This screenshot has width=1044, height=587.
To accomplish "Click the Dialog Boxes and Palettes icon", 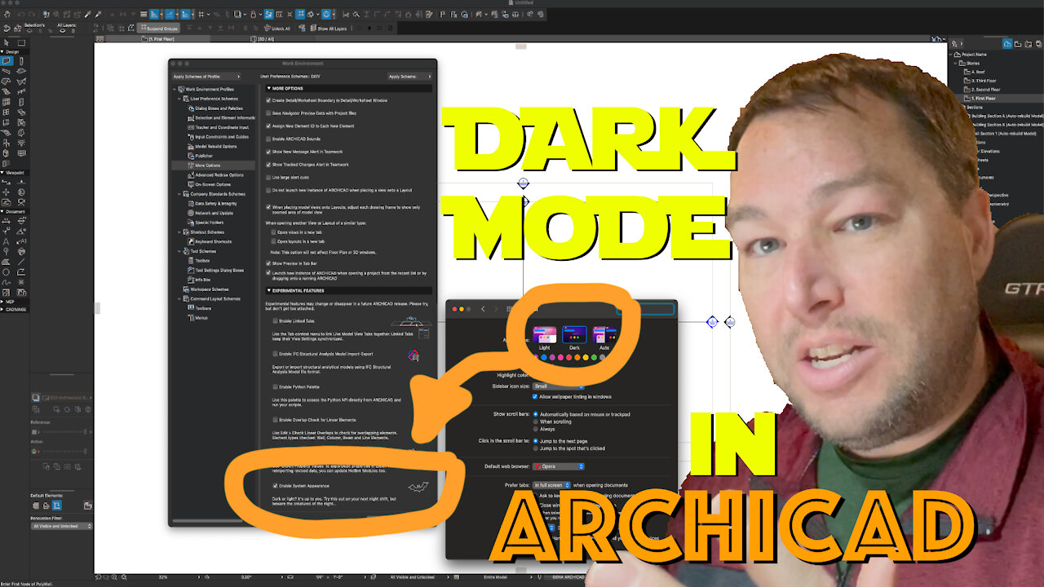I will pyautogui.click(x=190, y=108).
